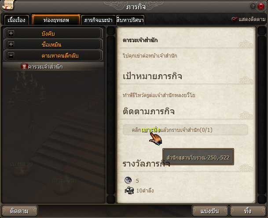Select the คารวะเจ้าสำนัก quest entry
Viewport: 268px width, 218px height.
pyautogui.click(x=53, y=66)
